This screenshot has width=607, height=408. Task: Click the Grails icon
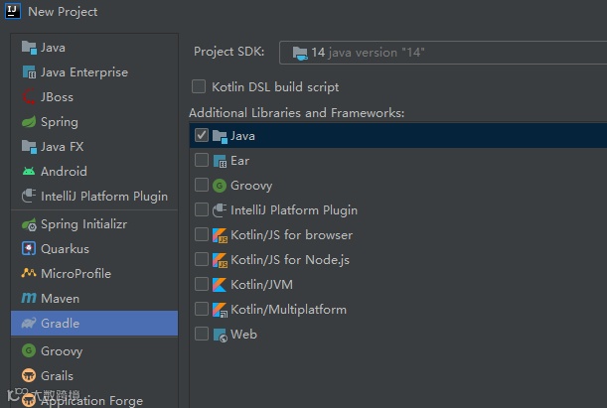point(29,375)
